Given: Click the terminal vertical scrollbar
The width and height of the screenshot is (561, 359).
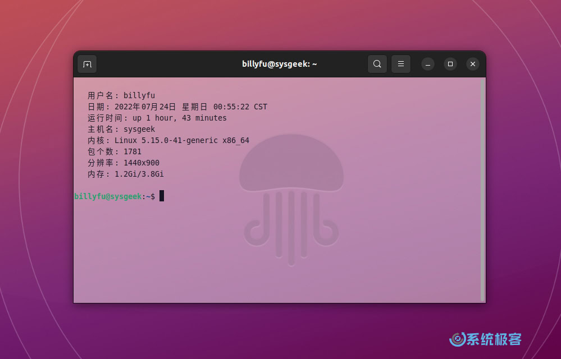Looking at the screenshot, I should pos(482,190).
